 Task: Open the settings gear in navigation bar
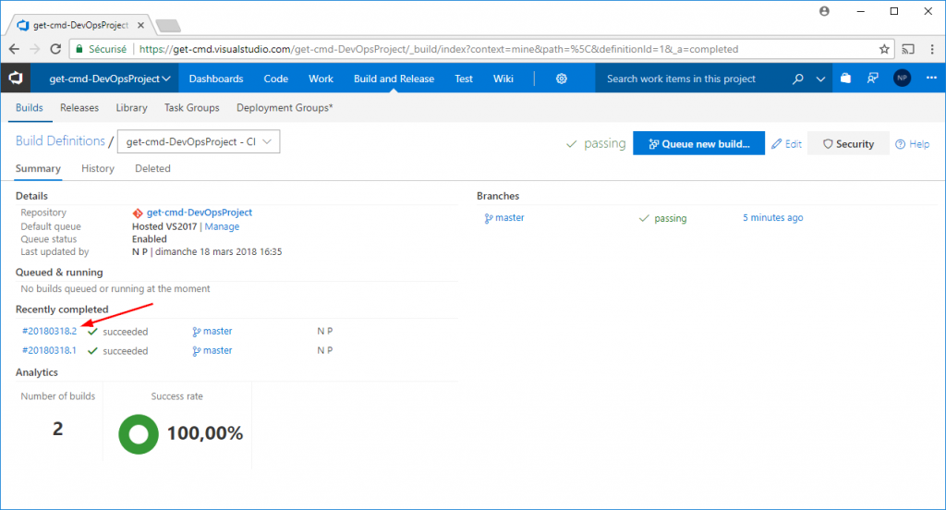click(x=562, y=79)
